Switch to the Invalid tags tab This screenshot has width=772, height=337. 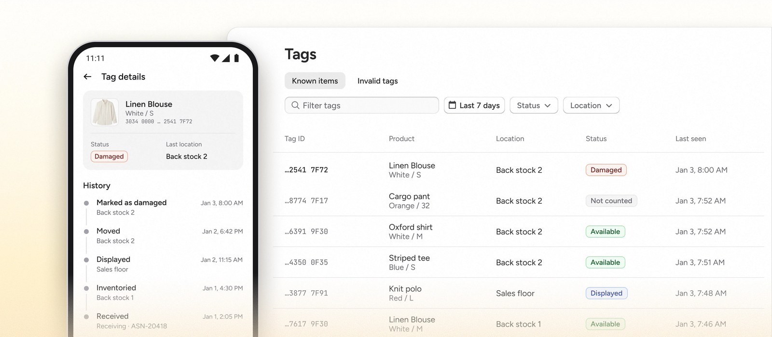tap(377, 81)
